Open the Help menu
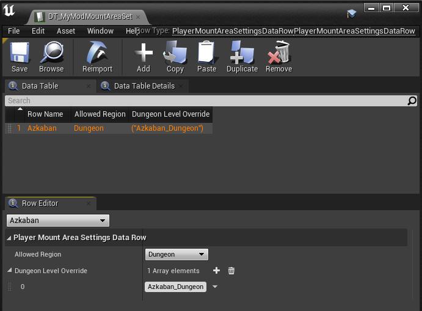 131,31
